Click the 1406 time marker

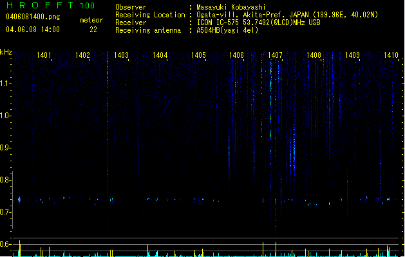236,55
